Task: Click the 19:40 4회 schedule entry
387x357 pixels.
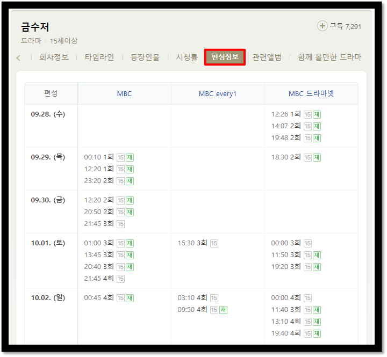Action: [286, 333]
